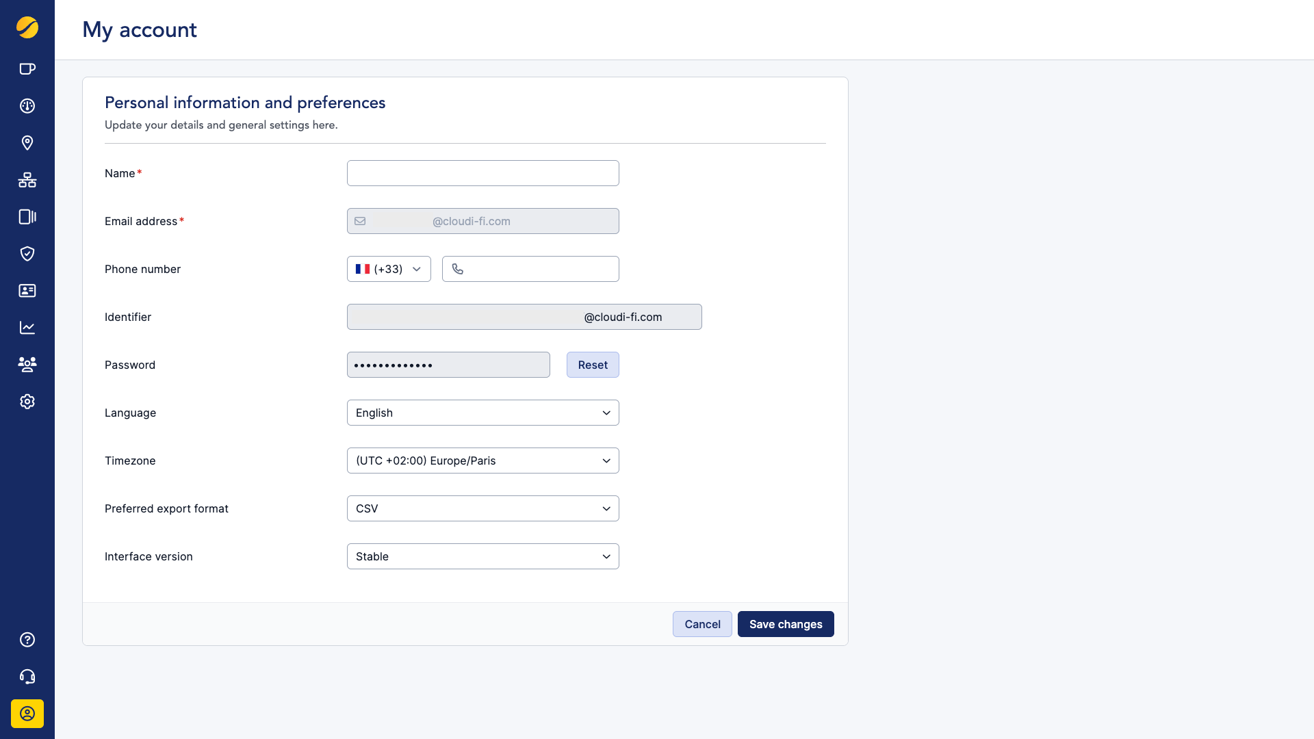Click the Identifier field
Viewport: 1314px width, 739px height.
524,317
